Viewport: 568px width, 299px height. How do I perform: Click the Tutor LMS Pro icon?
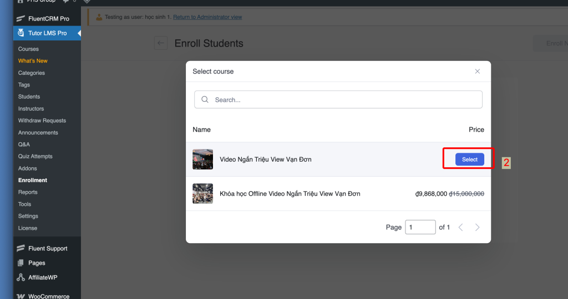[21, 33]
